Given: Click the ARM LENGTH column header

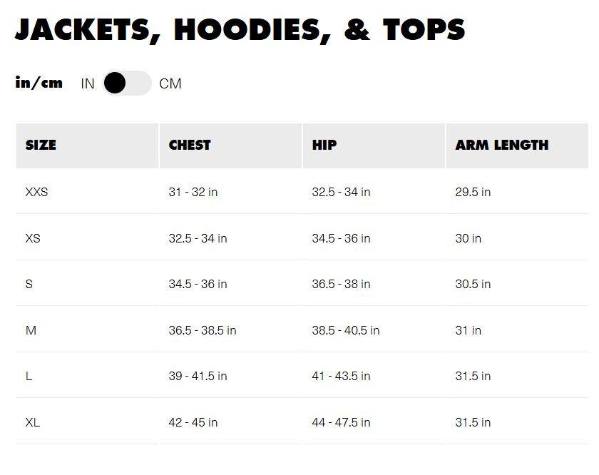Looking at the screenshot, I should pos(502,145).
